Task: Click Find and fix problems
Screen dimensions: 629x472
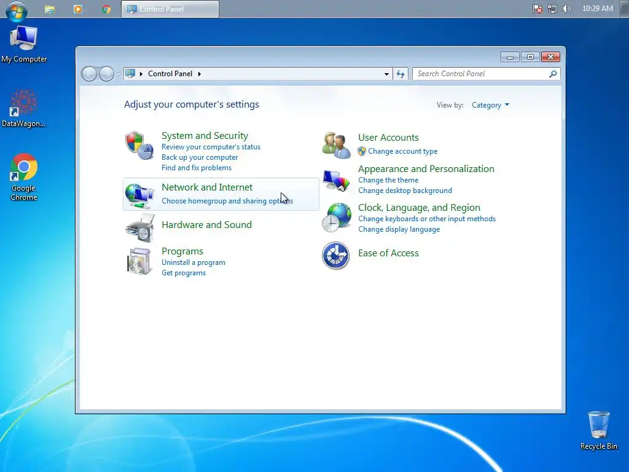Action: pyautogui.click(x=197, y=168)
